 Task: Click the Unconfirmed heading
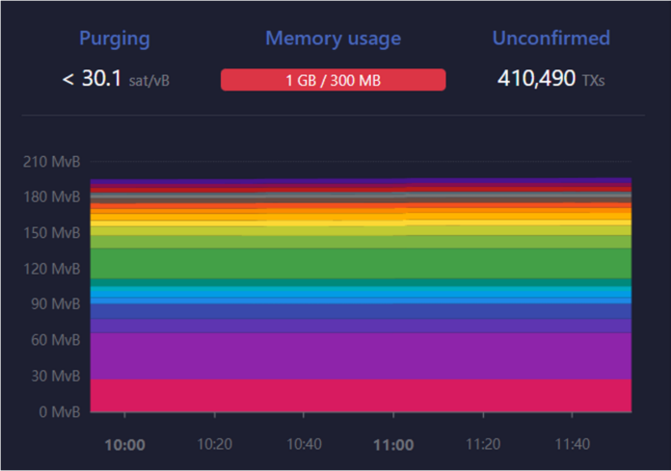[x=550, y=39]
